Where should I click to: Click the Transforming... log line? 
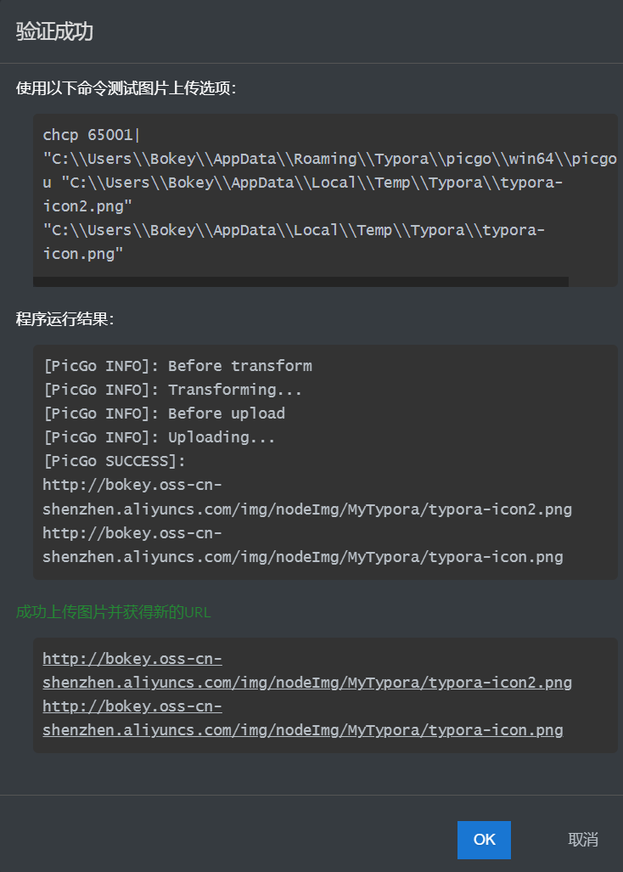172,390
